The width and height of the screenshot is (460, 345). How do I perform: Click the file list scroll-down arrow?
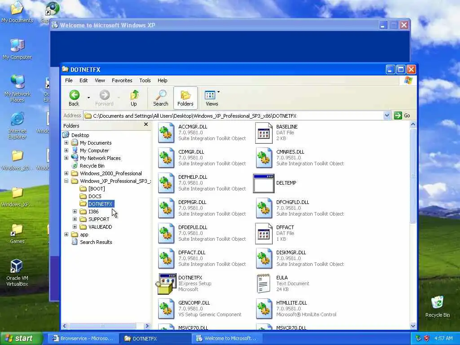click(413, 326)
